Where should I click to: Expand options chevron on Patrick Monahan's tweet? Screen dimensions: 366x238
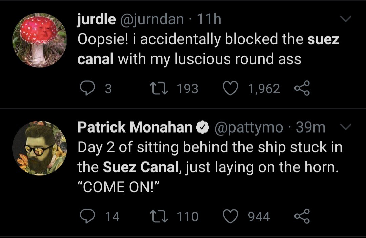coord(345,127)
